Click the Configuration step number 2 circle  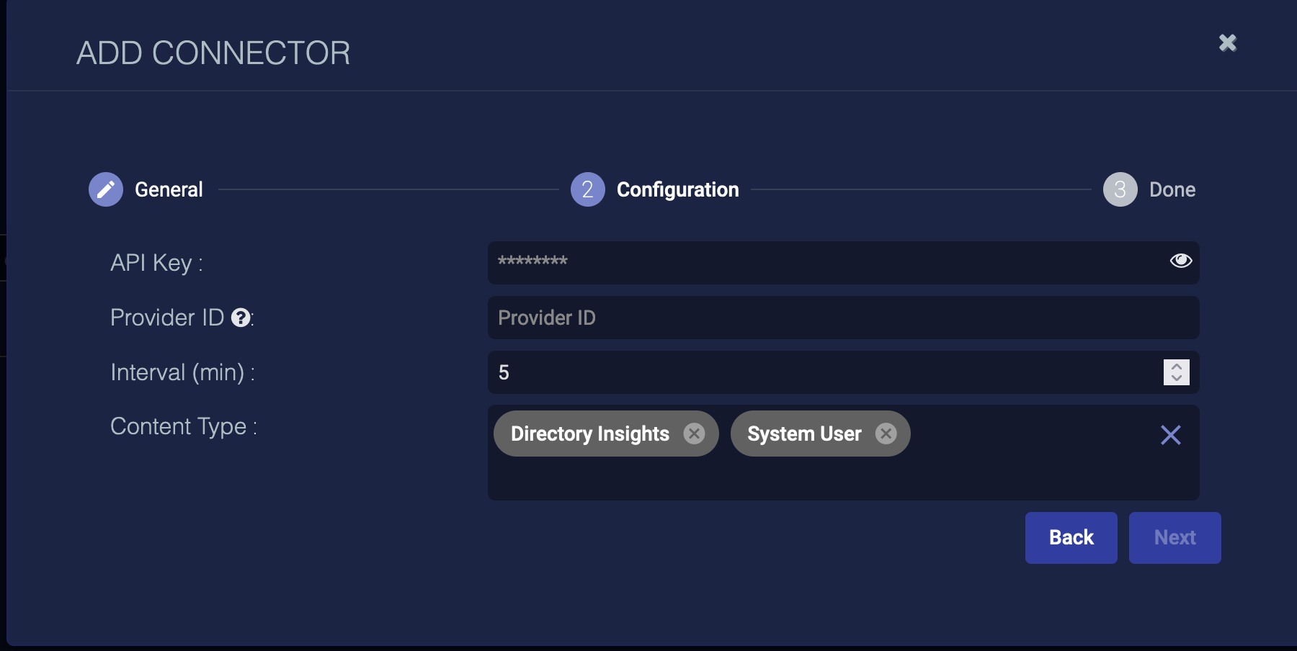tap(587, 189)
